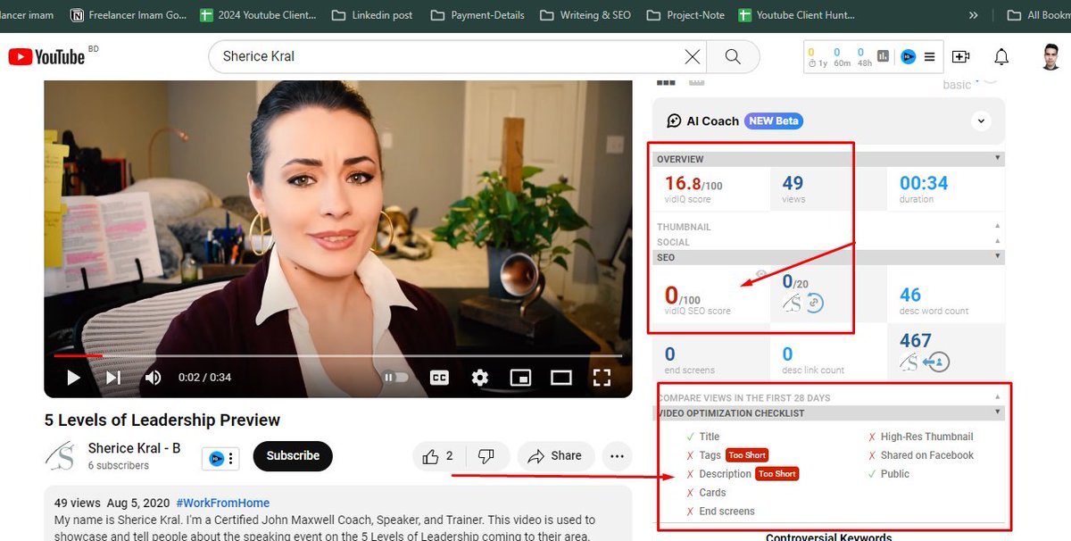Click the eye icon above SEO score

tap(761, 274)
